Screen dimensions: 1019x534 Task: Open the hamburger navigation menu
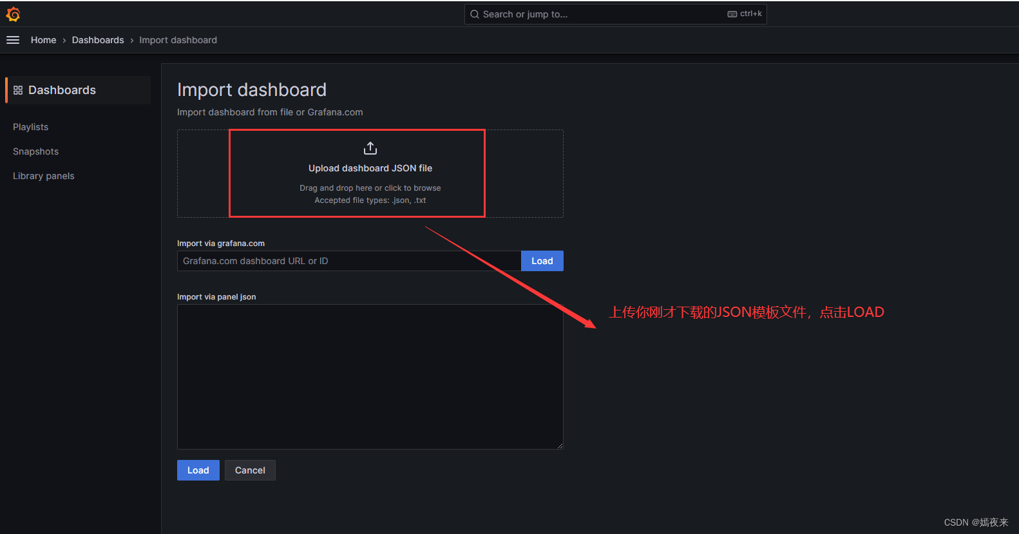(13, 40)
